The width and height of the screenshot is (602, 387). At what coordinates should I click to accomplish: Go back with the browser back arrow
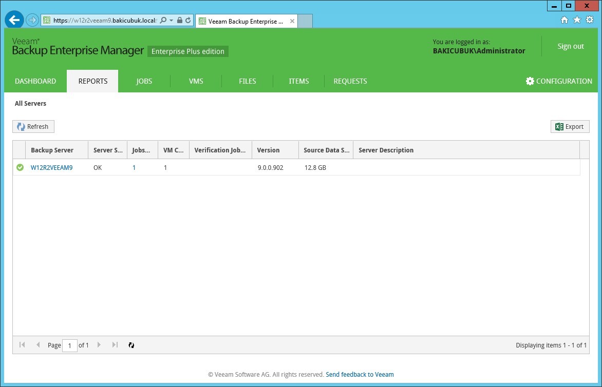pos(14,20)
